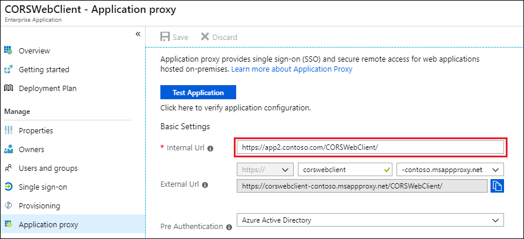The height and width of the screenshot is (239, 524).
Task: Click the Deployment Plan book icon
Action: (x=8, y=88)
